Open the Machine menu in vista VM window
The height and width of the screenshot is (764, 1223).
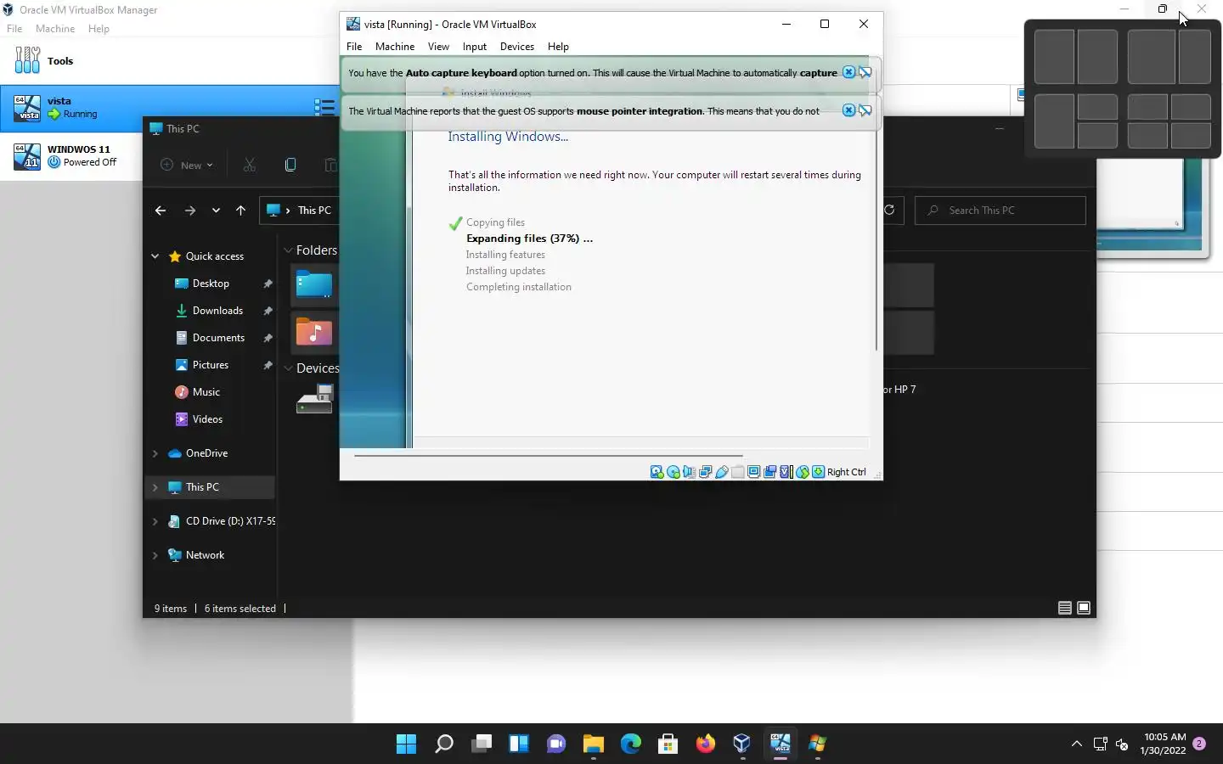pyautogui.click(x=395, y=47)
